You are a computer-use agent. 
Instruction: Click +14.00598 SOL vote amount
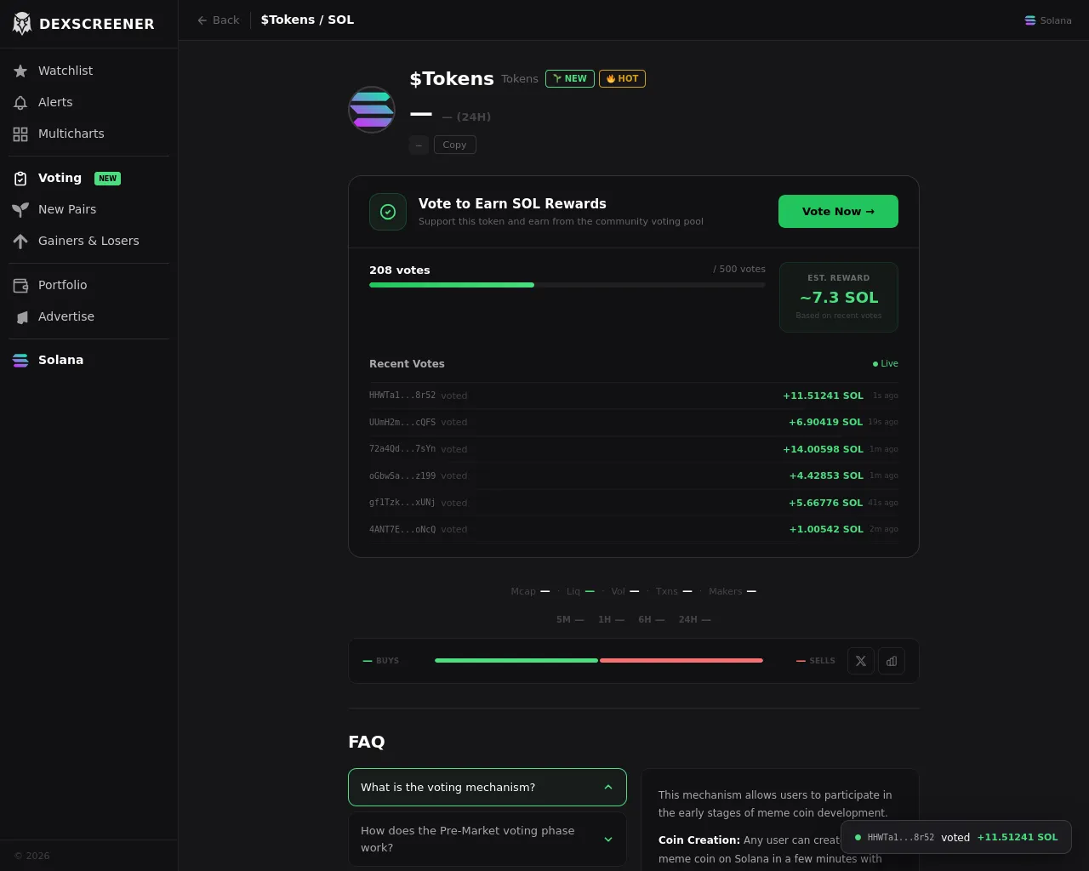(x=823, y=449)
